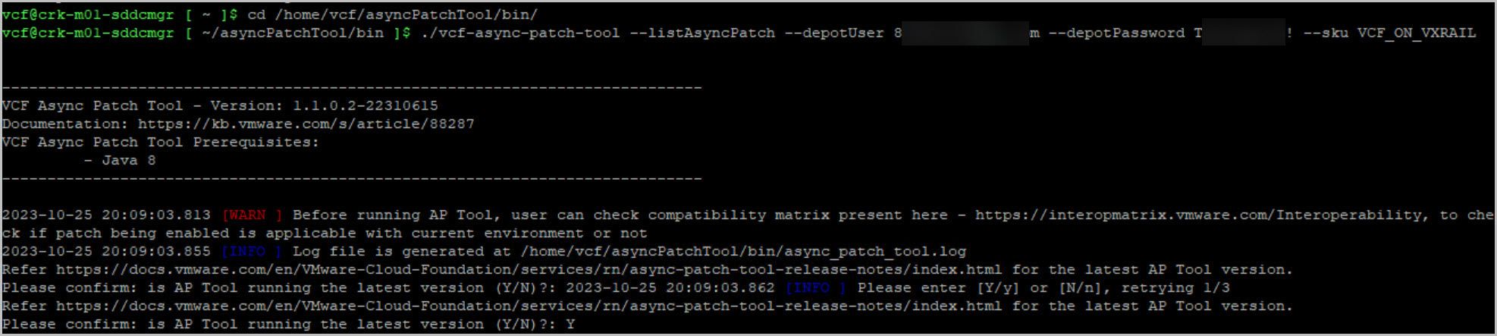Click the redacted depot user value
Viewport: 1497px width, 336px height.
965,33
